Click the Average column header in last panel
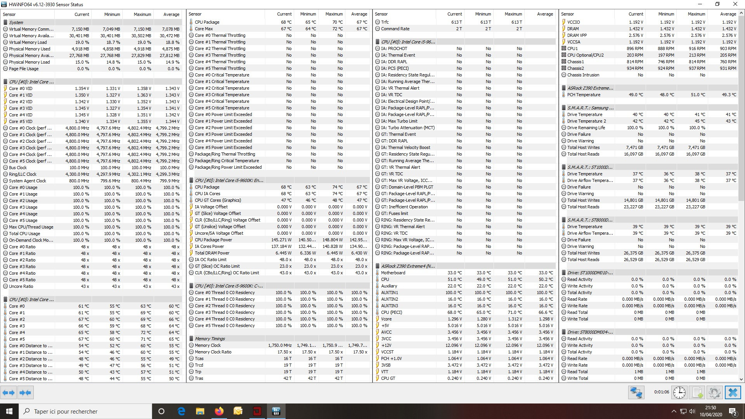Screen dimensions: 745x419 728,14
